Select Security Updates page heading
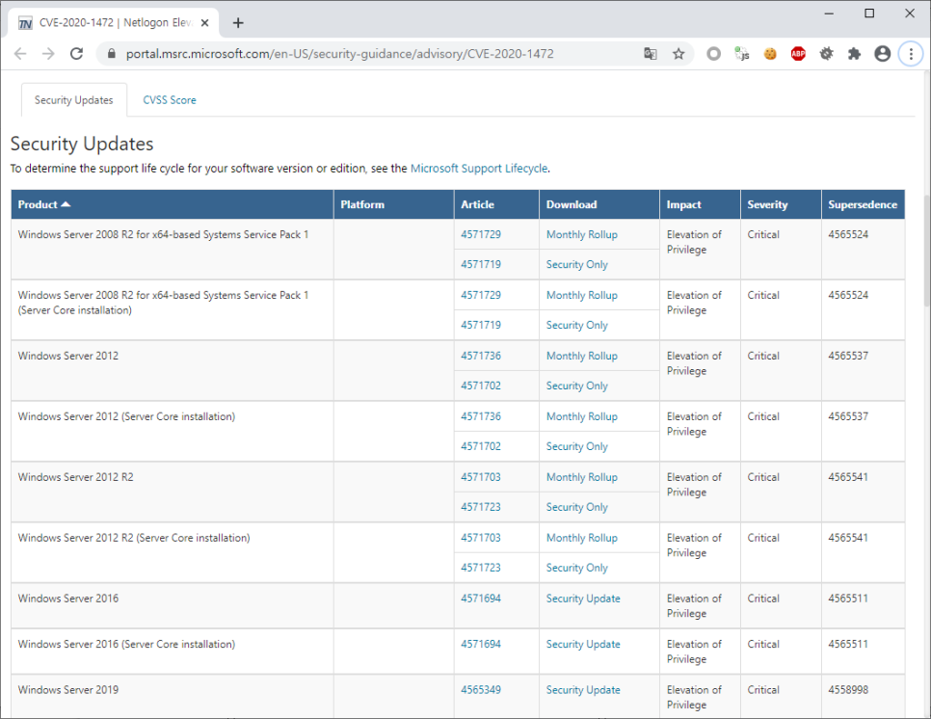This screenshot has width=931, height=719. click(x=82, y=144)
